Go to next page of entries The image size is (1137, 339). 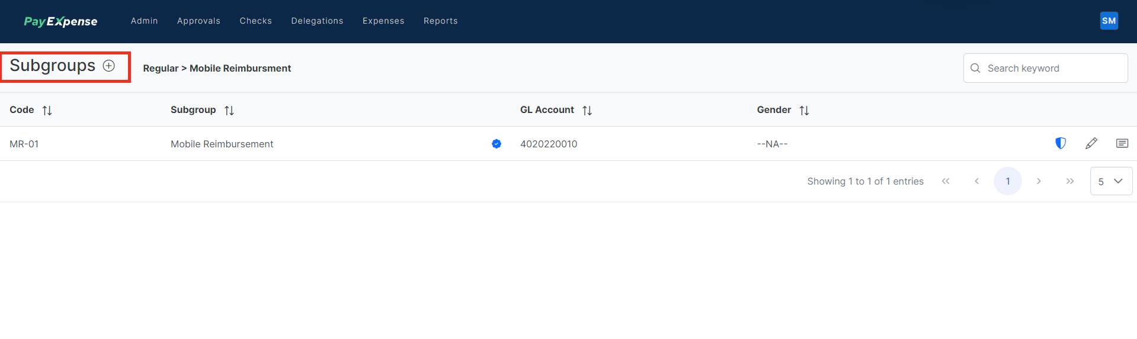(1039, 181)
